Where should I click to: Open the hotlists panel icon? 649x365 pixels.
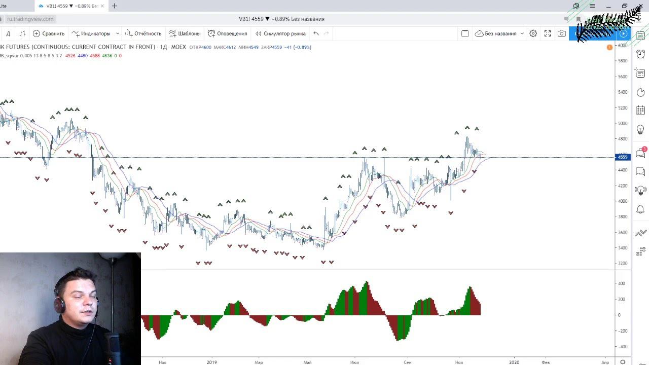(640, 92)
